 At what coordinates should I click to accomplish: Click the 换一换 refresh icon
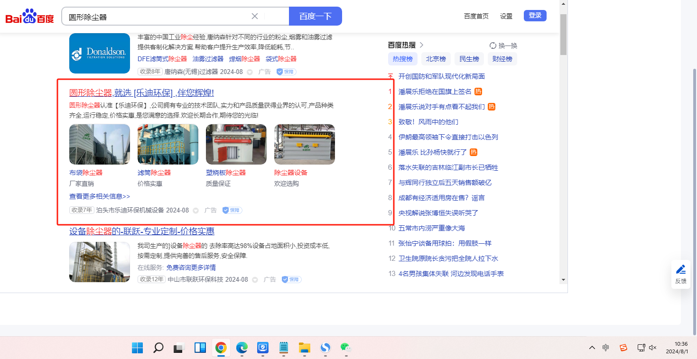pos(493,46)
